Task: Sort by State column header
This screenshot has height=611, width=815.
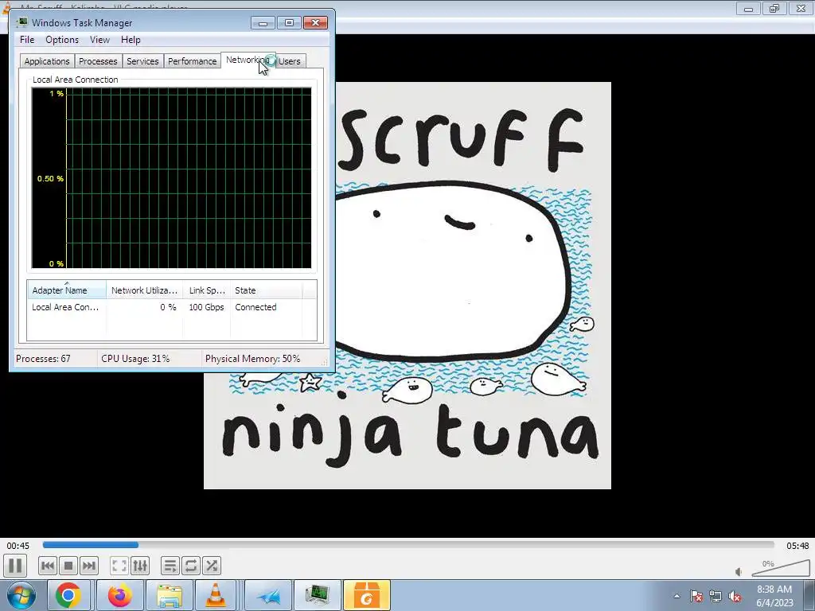Action: point(266,290)
